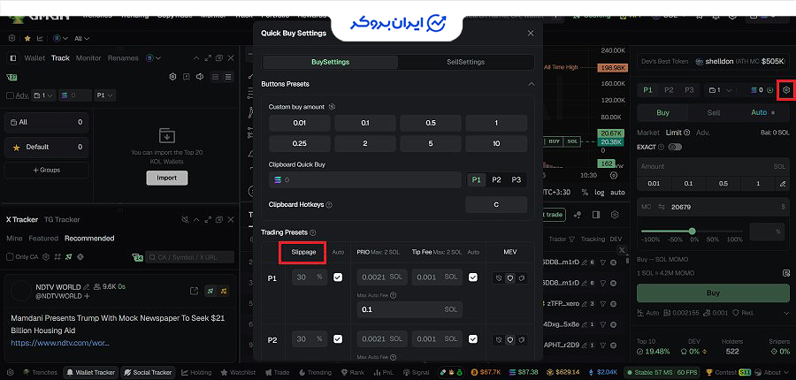796x380 pixels.
Task: Click the bookmark icon in wallet tracker toolbar
Action: (187, 77)
